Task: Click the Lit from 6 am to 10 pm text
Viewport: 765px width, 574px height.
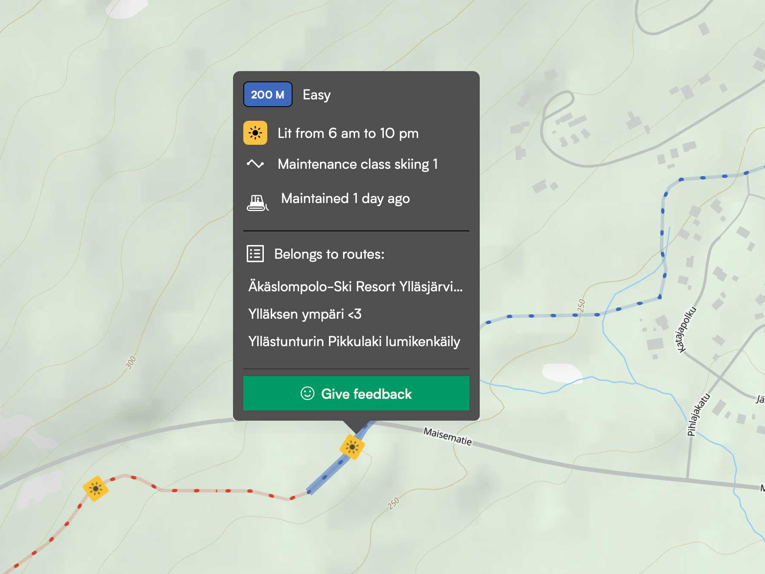Action: [x=348, y=133]
